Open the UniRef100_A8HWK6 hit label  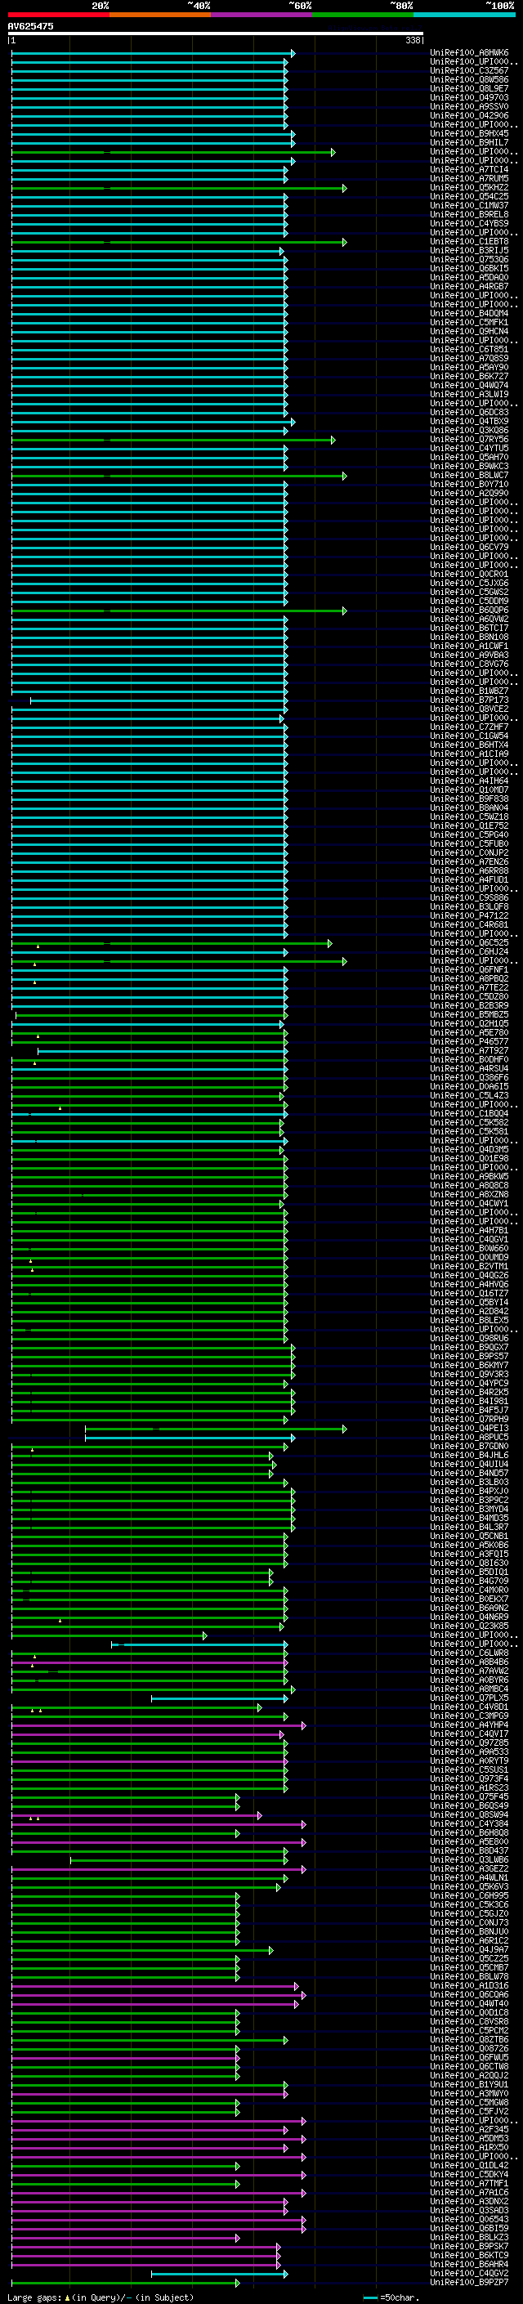coord(469,53)
